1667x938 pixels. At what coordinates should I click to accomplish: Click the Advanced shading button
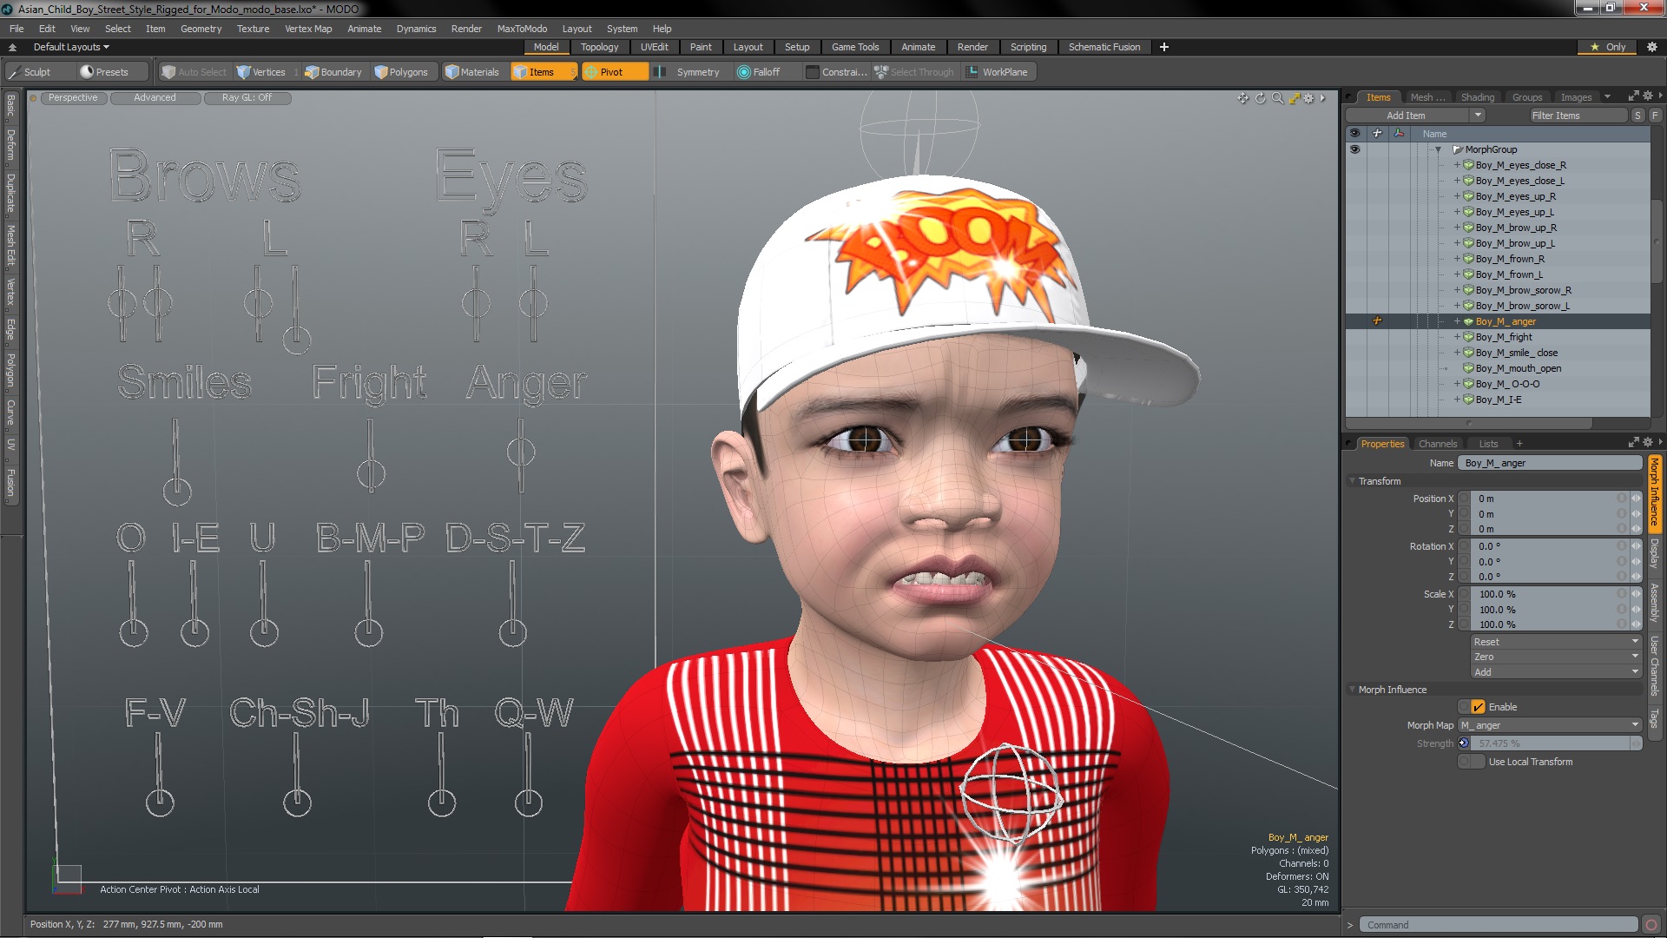(155, 98)
